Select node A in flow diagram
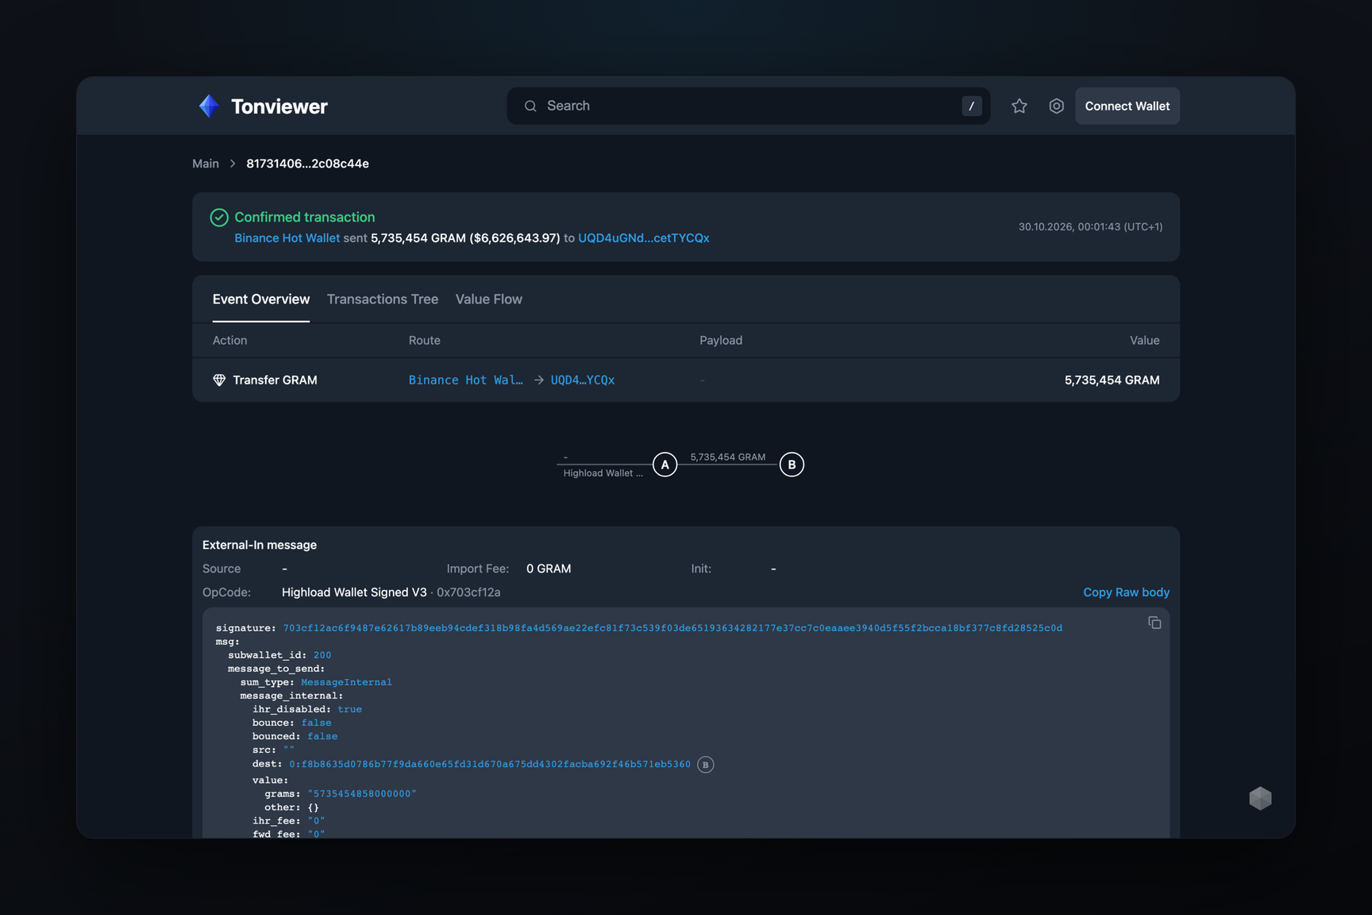1372x915 pixels. pos(665,465)
